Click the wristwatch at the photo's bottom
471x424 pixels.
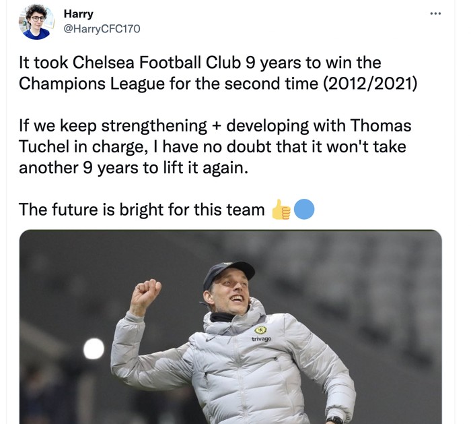(x=334, y=420)
